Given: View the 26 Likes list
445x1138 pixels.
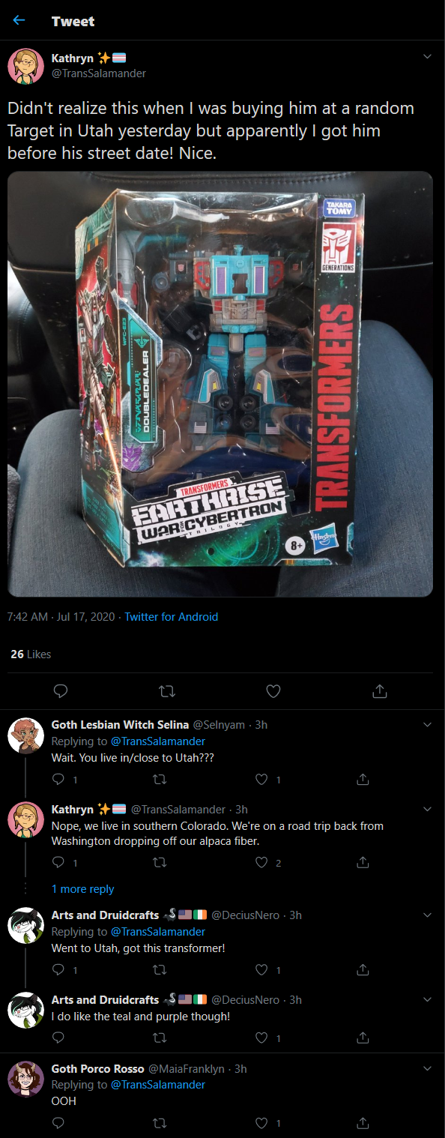Looking at the screenshot, I should pyautogui.click(x=31, y=654).
